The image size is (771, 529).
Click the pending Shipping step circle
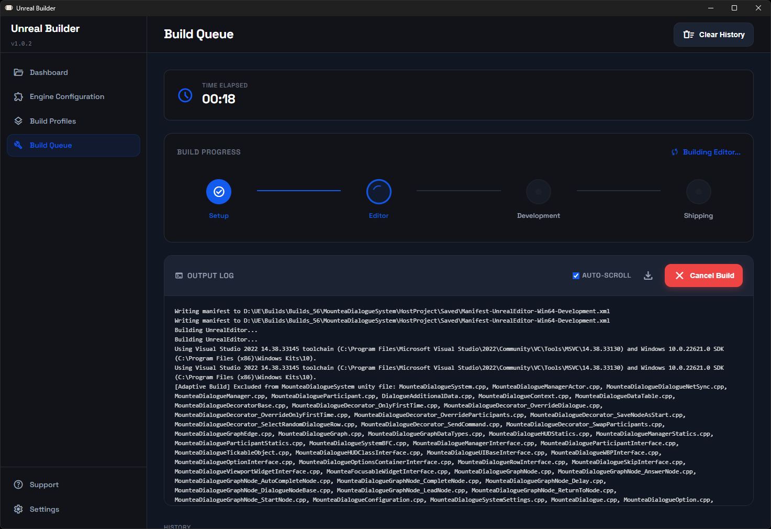click(x=698, y=192)
